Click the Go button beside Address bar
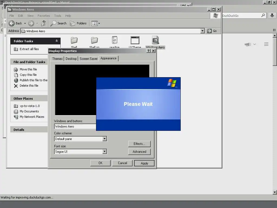Viewport: 277px width, 208px height. coord(212,31)
